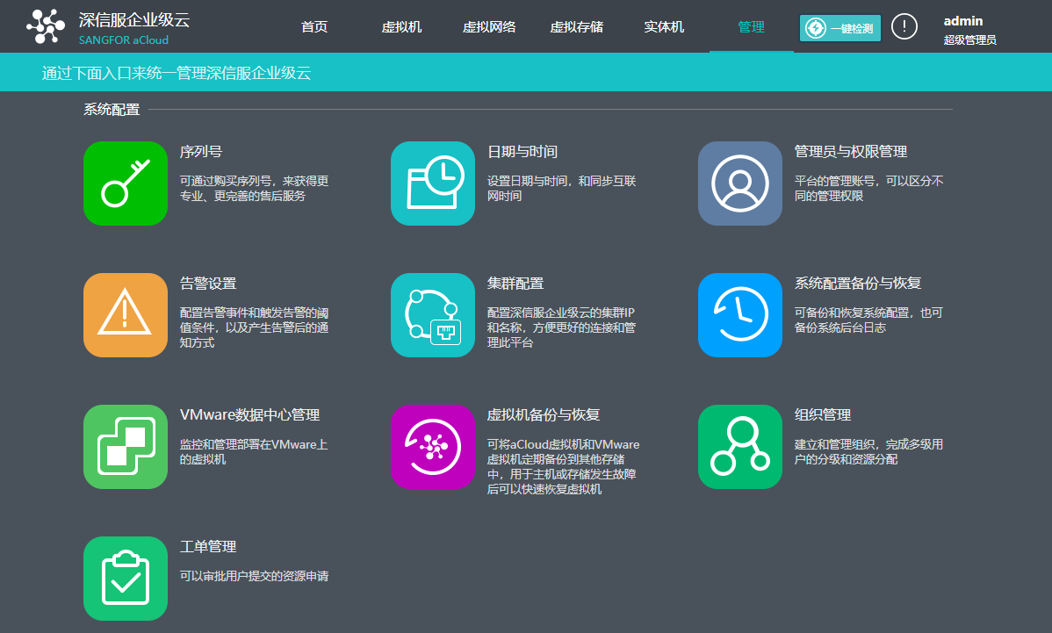
Task: Click description 监控和管理部署在VMware上的虚拟机
Action: click(x=254, y=452)
